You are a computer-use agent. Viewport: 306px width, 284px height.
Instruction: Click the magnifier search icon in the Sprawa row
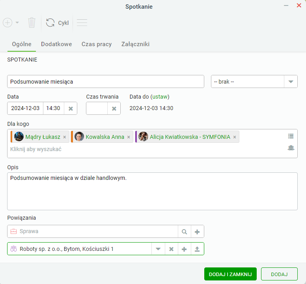[x=185, y=232]
